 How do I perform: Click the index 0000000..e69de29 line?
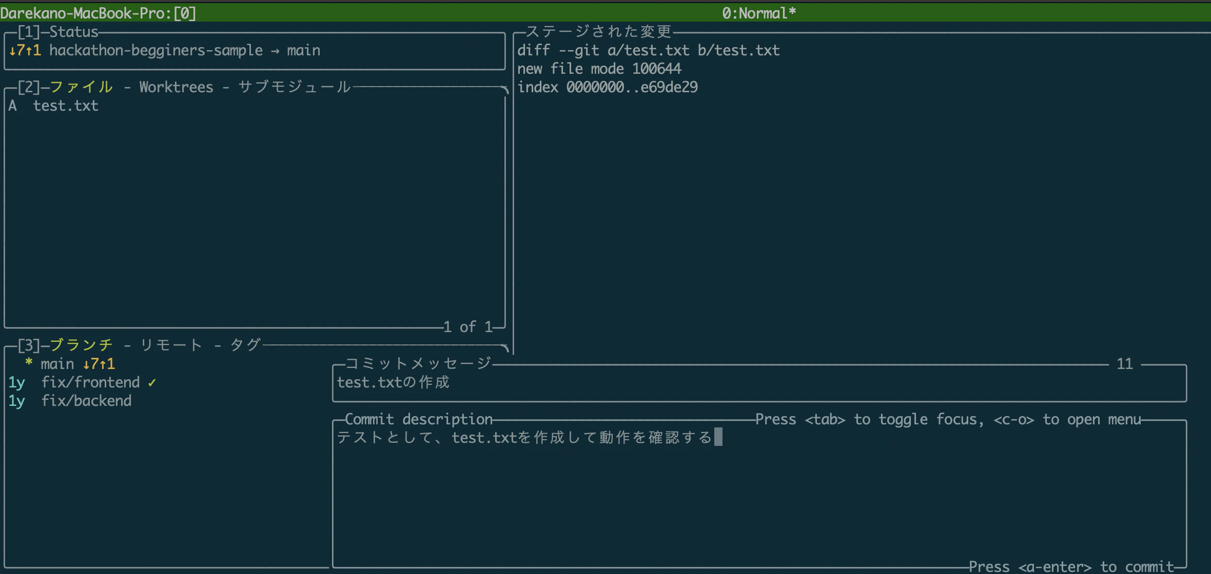click(x=608, y=87)
